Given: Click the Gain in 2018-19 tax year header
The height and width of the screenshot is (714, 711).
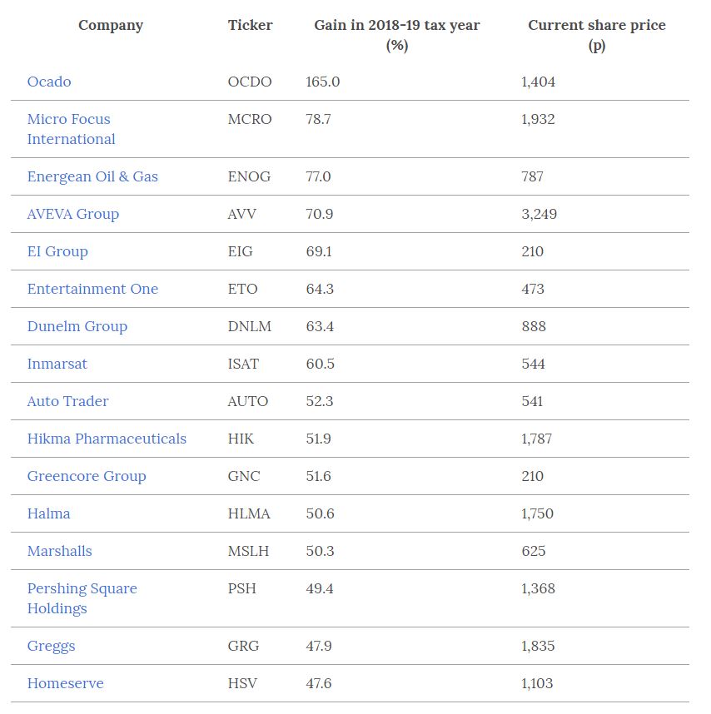Looking at the screenshot, I should pyautogui.click(x=397, y=35).
